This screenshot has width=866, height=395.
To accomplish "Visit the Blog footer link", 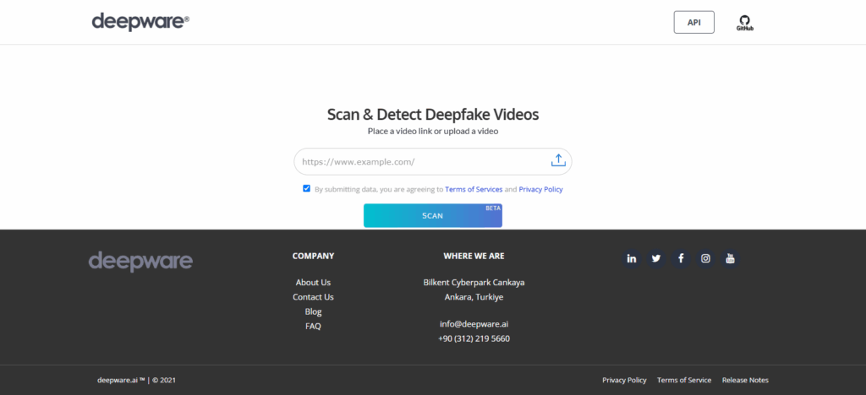I will click(x=313, y=311).
